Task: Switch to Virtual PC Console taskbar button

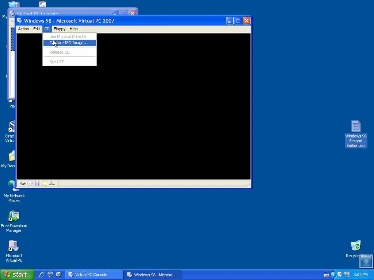Action: [x=94, y=275]
